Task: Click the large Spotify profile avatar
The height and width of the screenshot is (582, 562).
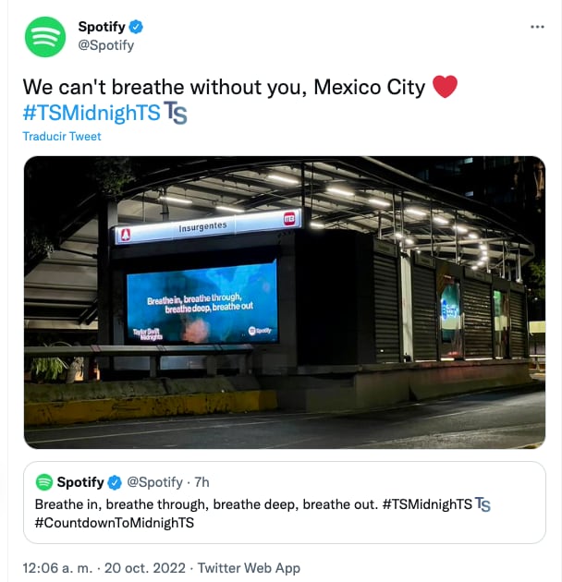Action: (45, 37)
